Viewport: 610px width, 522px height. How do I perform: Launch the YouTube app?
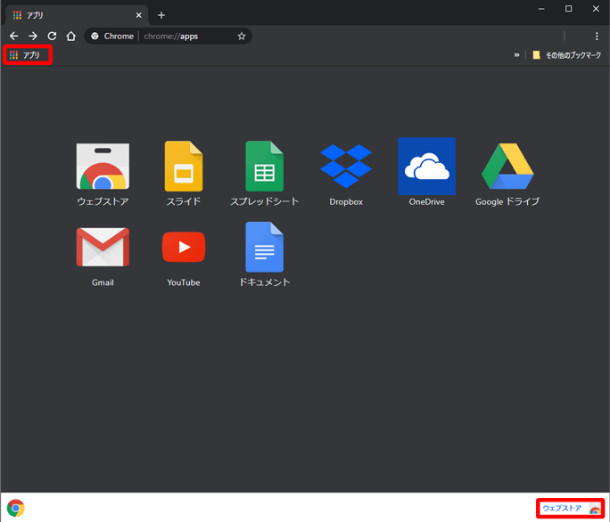pos(184,248)
